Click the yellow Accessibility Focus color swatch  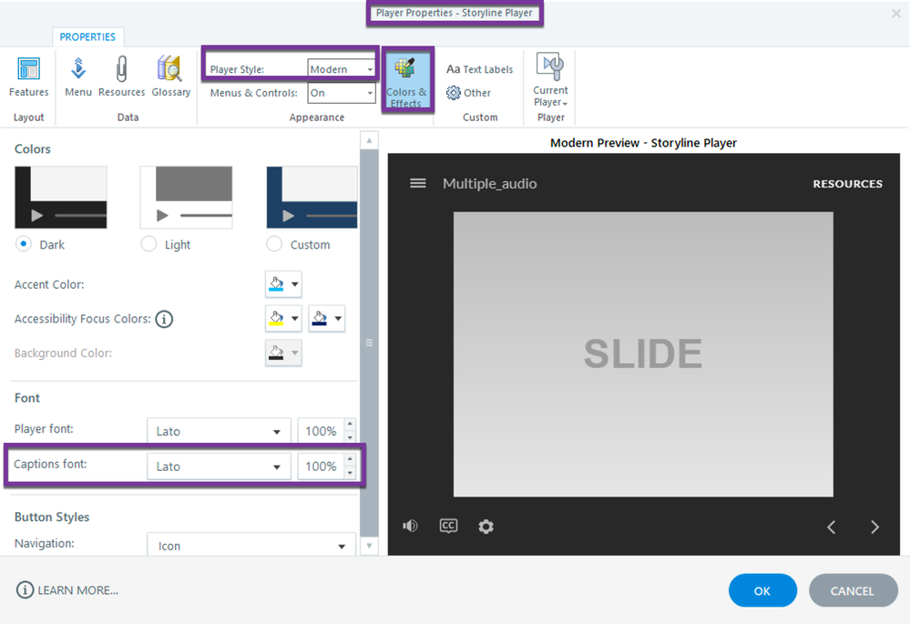click(x=277, y=319)
